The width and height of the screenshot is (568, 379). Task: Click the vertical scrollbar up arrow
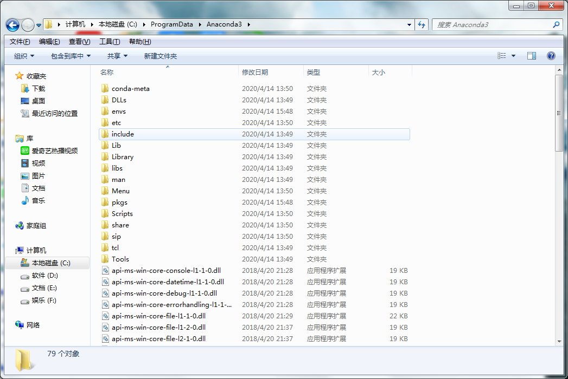559,70
